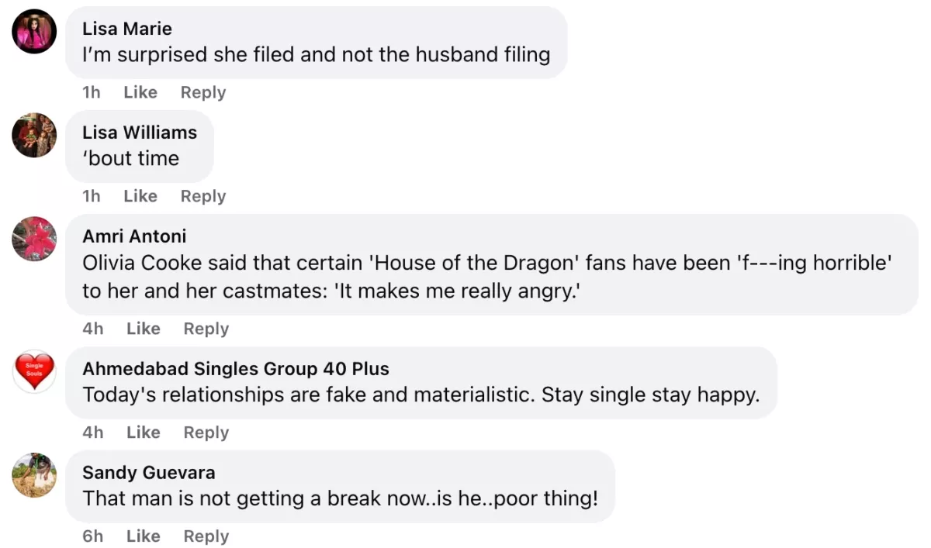The image size is (931, 548).
Task: Reply to Lisa Marie's comment
Action: [x=203, y=92]
